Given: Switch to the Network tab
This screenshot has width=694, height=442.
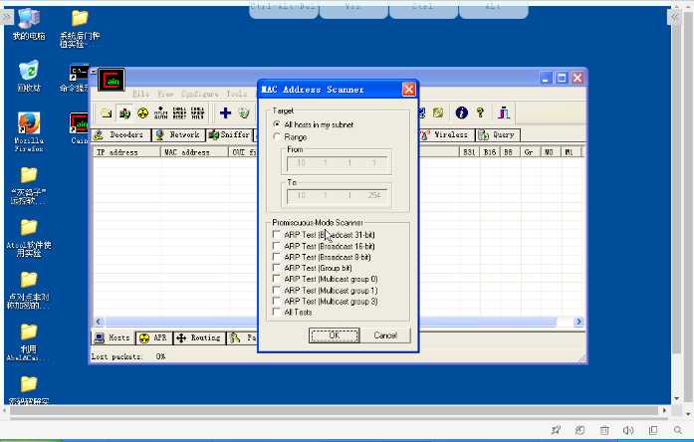Looking at the screenshot, I should tap(179, 135).
